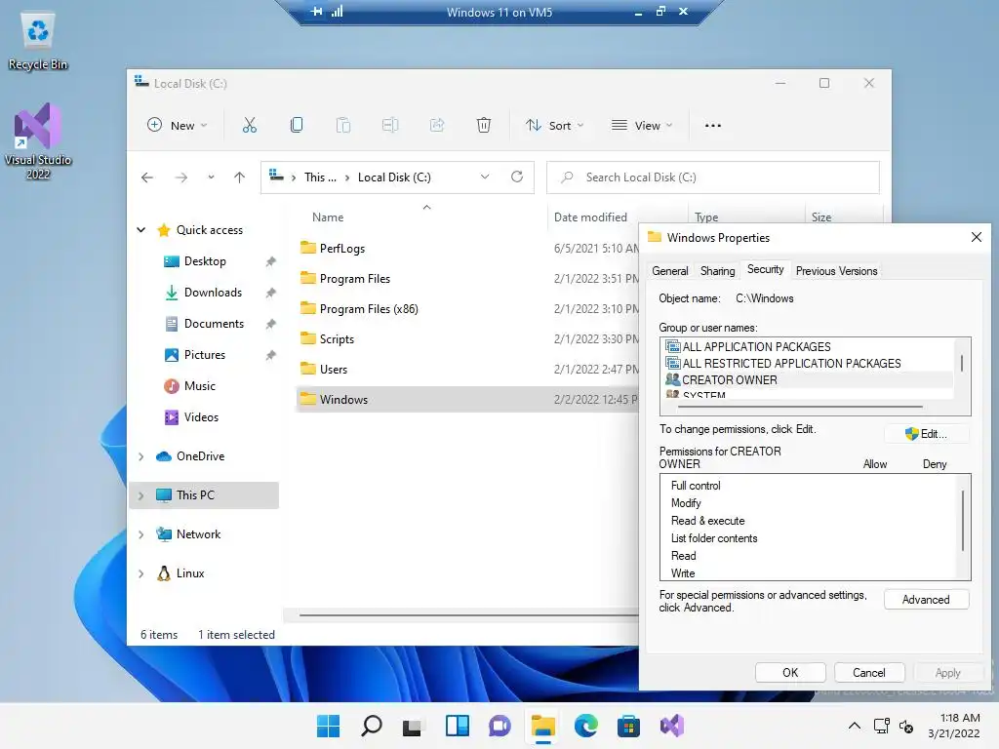Screen dimensions: 999x749
Task: Switch to the Sharing tab
Action: [717, 271]
